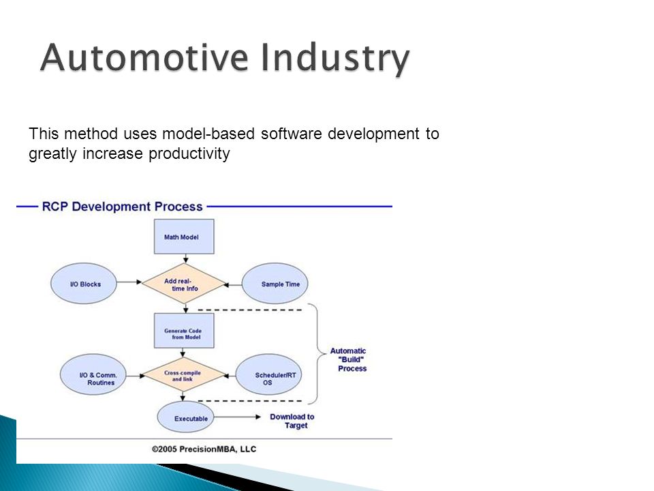The height and width of the screenshot is (491, 654).
Task: Click the 'Automotive Industry' slide title
Action: (225, 59)
